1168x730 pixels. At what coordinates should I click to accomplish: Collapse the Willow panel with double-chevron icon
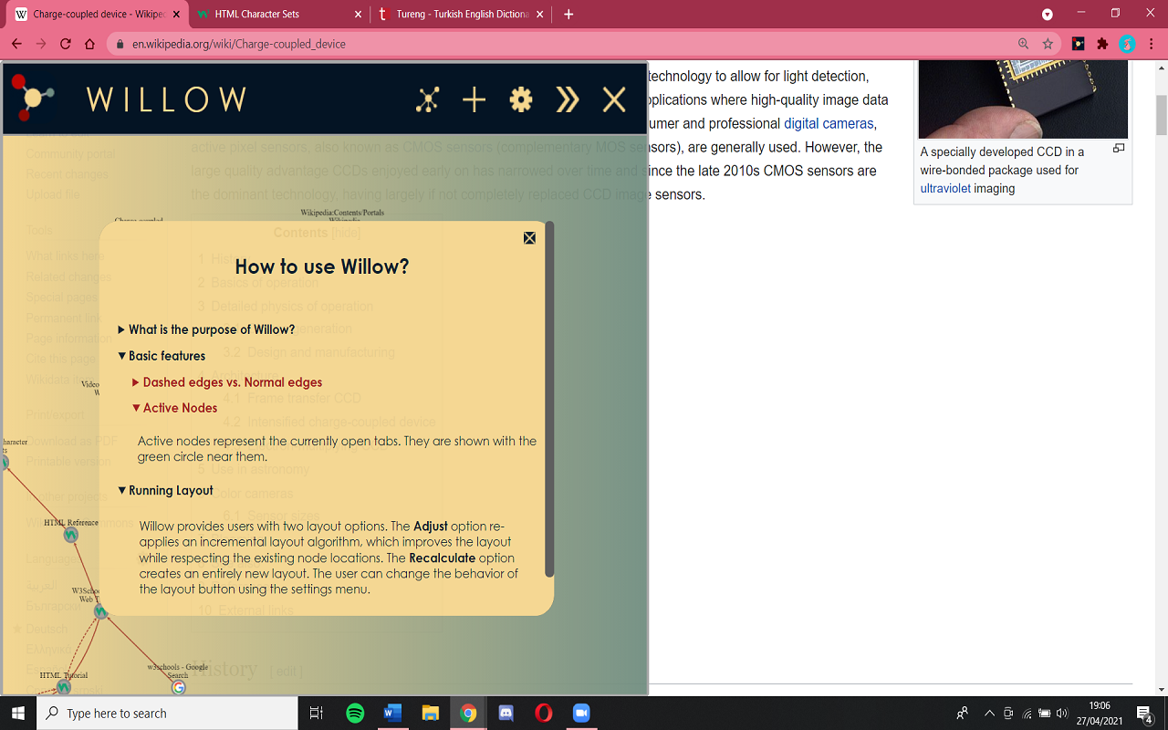[567, 100]
